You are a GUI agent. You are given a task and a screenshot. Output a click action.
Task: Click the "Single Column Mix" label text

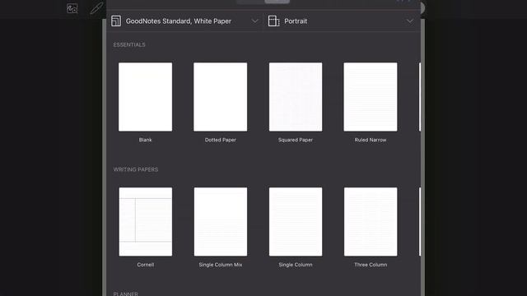click(221, 265)
